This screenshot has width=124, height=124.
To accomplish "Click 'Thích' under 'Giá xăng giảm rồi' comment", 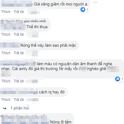I will 6,12.
